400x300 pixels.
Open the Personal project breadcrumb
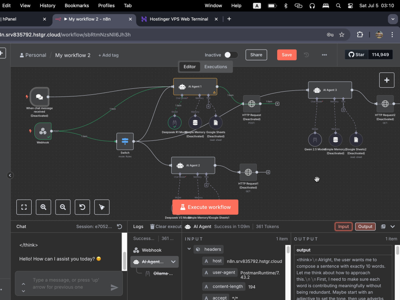pyautogui.click(x=33, y=55)
